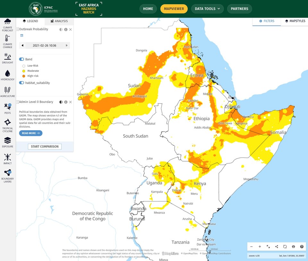Remove the Outbreak Probability layer

tap(71, 29)
